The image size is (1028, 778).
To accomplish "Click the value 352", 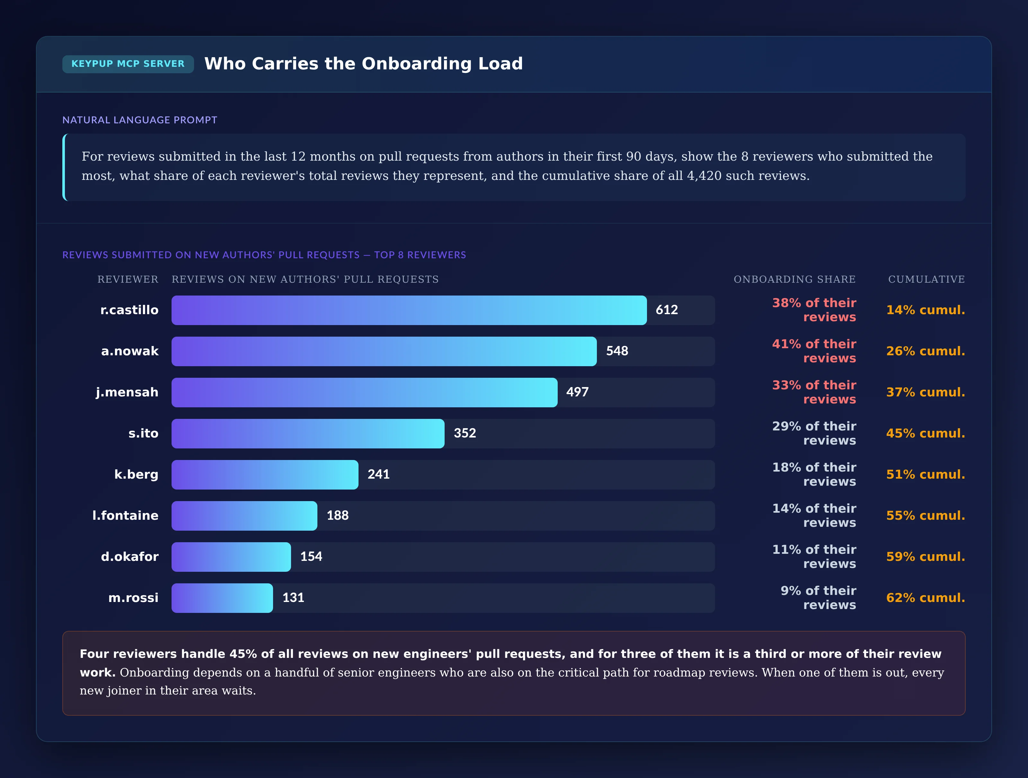I will (465, 433).
